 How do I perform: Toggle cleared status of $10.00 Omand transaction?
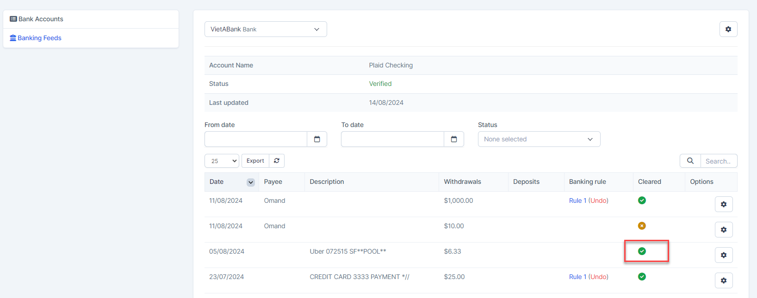[x=642, y=226]
